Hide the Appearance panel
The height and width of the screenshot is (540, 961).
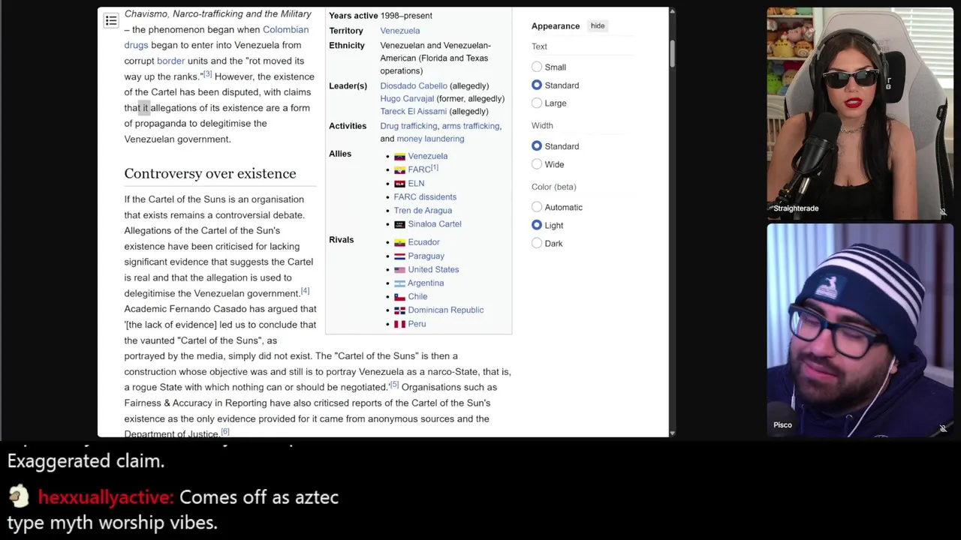coord(598,25)
